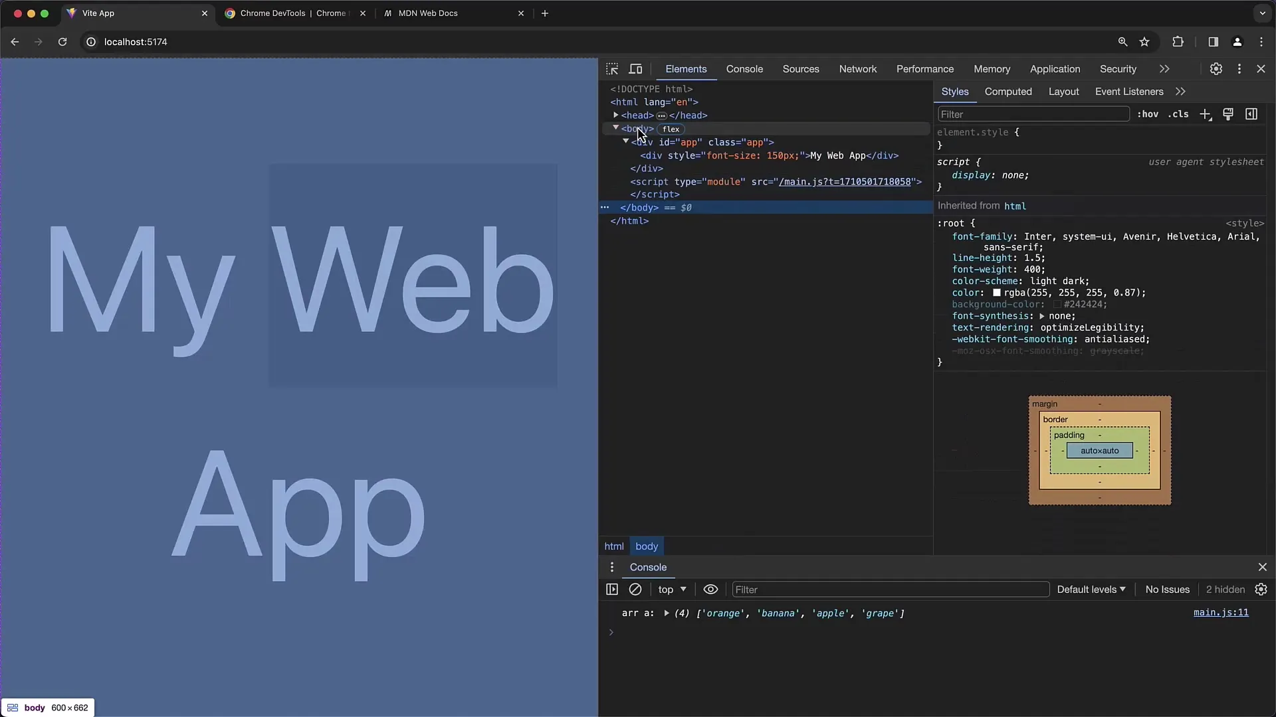Viewport: 1276px width, 717px height.
Task: Close the console drawer
Action: 1263,568
